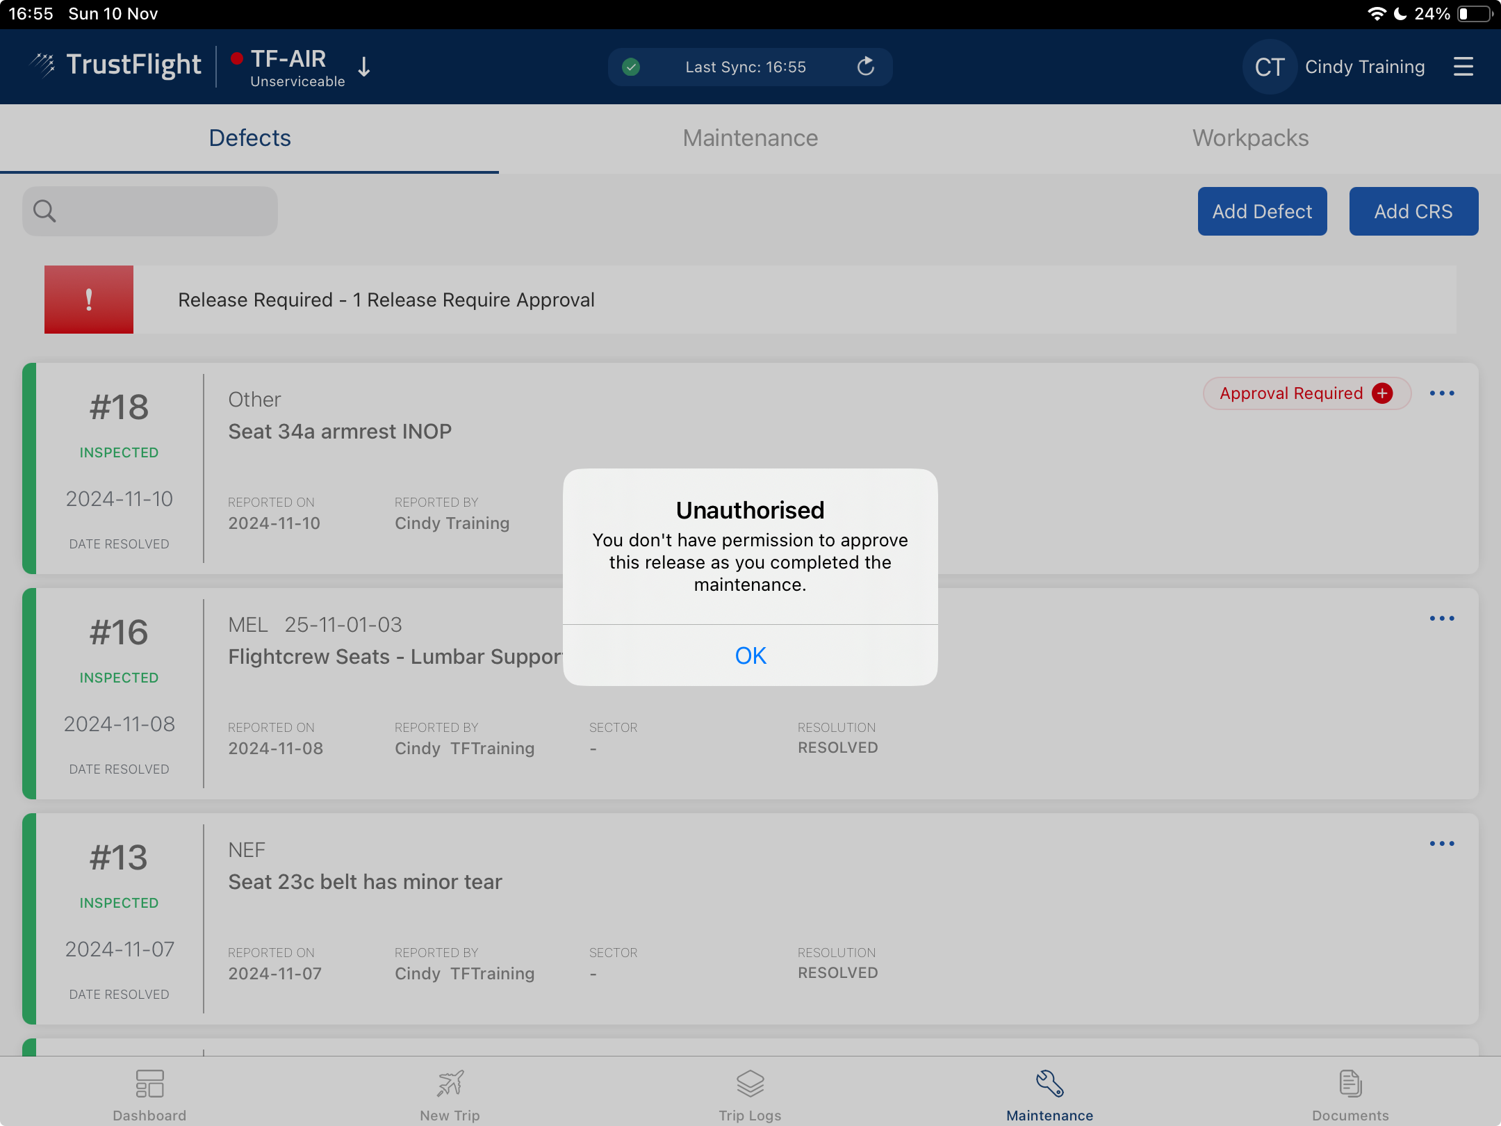Click the Add Defect button

coord(1262,211)
